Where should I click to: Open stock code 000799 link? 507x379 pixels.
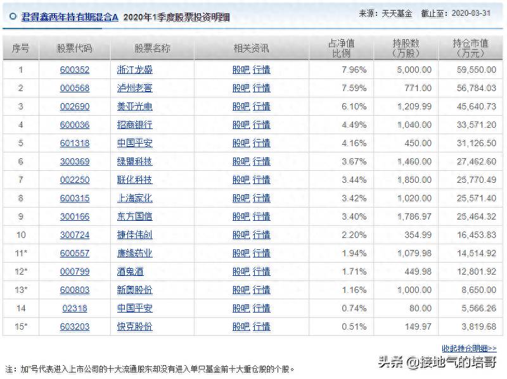tap(75, 272)
